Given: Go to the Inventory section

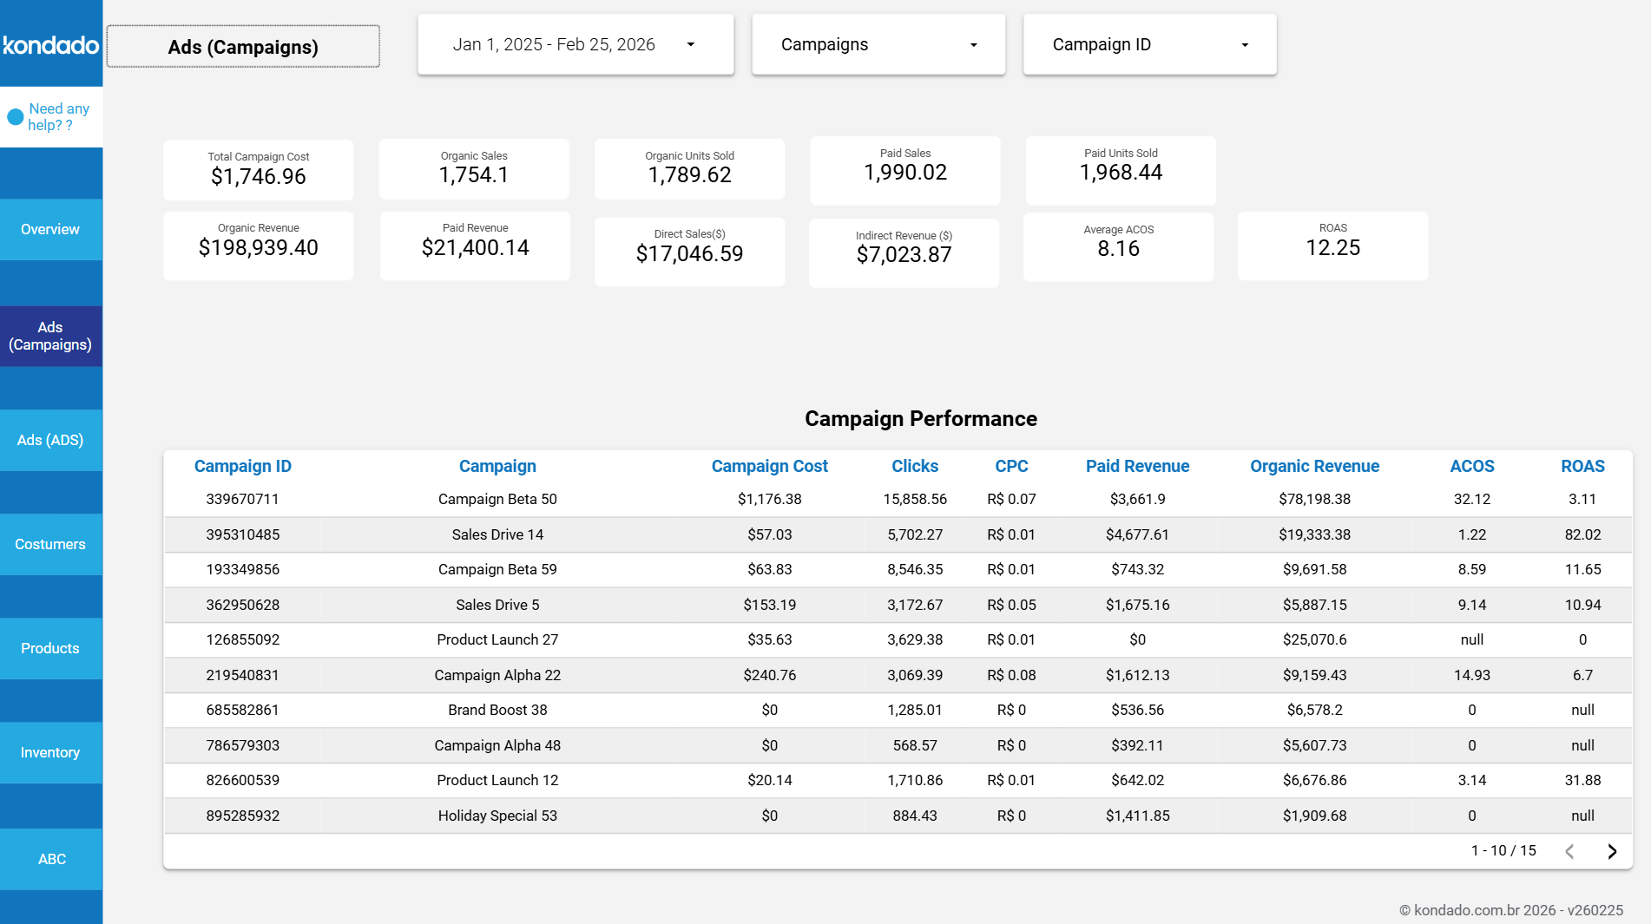Looking at the screenshot, I should click(50, 752).
